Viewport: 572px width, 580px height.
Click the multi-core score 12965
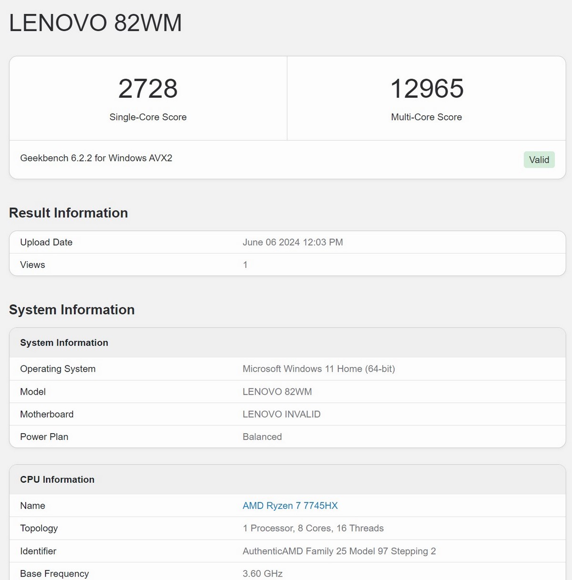[x=427, y=89]
